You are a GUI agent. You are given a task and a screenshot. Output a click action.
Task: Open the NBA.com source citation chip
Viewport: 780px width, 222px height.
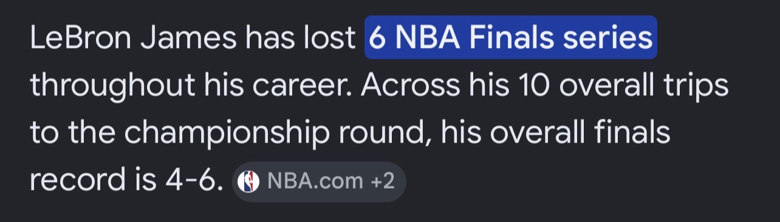pyautogui.click(x=318, y=181)
